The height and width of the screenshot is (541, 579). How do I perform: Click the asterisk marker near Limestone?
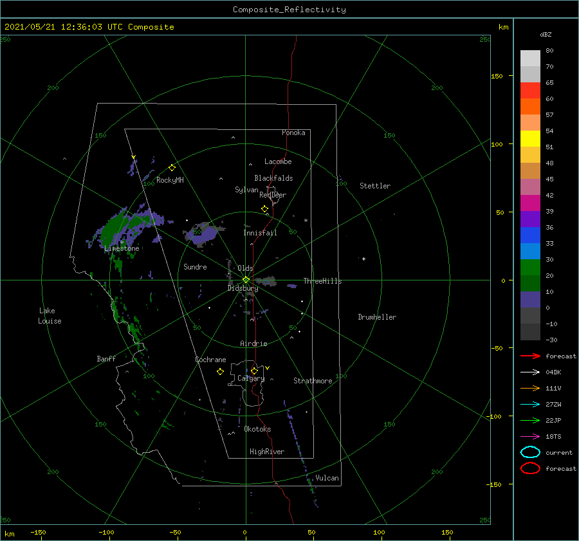coord(122,243)
